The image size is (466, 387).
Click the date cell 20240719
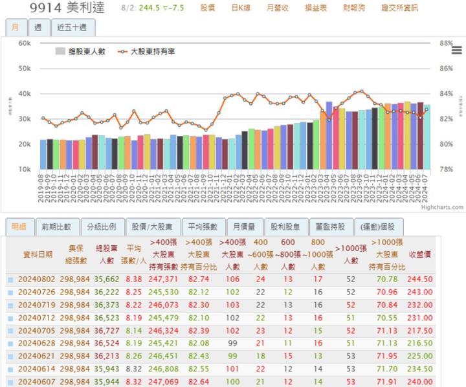point(36,305)
